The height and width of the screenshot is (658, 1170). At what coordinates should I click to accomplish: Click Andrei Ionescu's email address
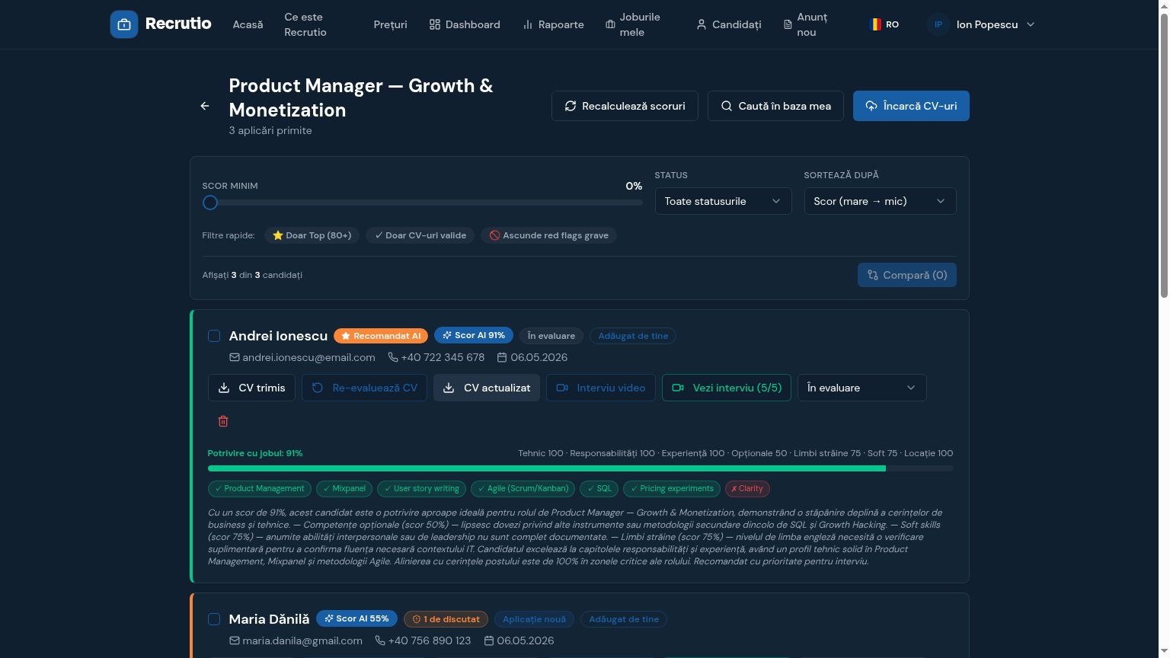308,357
